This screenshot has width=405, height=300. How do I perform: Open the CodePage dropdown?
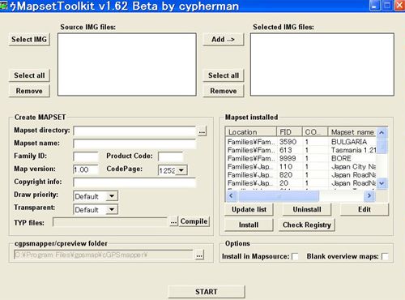[x=181, y=170]
